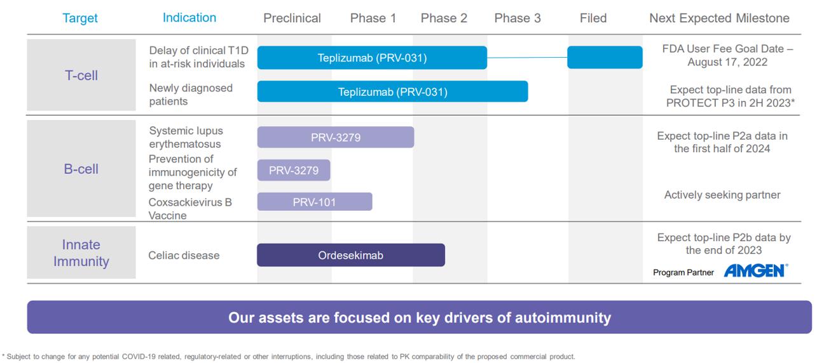Viewport: 817px width, 363px height.
Task: Click the Target column header
Action: click(x=80, y=18)
